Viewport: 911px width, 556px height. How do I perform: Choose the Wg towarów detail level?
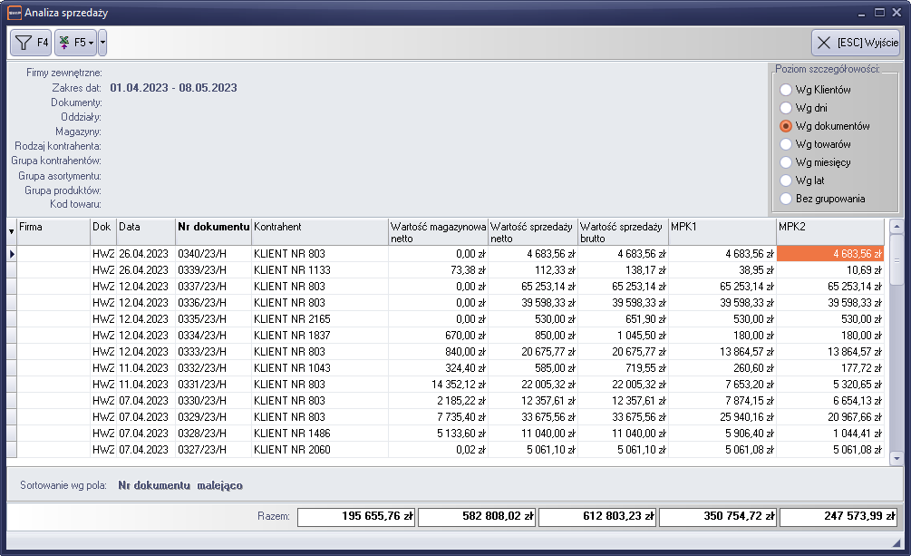786,144
